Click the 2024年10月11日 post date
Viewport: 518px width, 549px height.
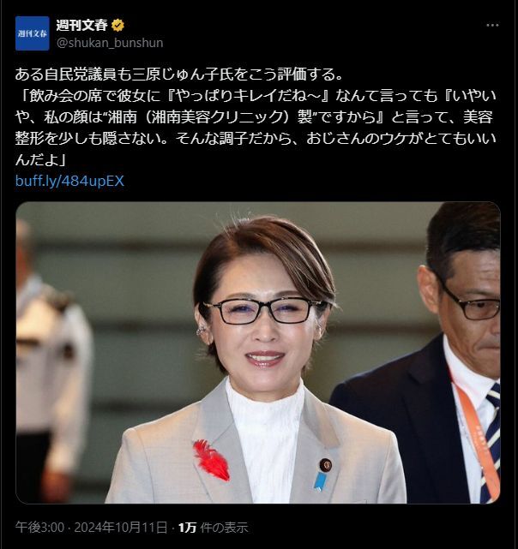[x=121, y=528]
